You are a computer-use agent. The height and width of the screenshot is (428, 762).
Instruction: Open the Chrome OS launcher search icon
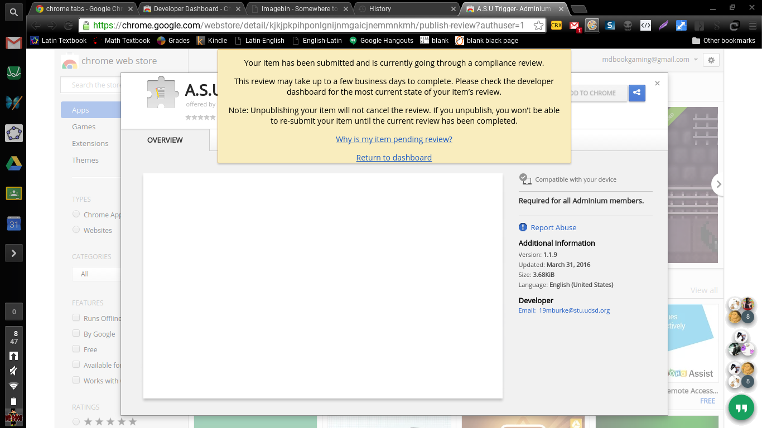coord(13,11)
